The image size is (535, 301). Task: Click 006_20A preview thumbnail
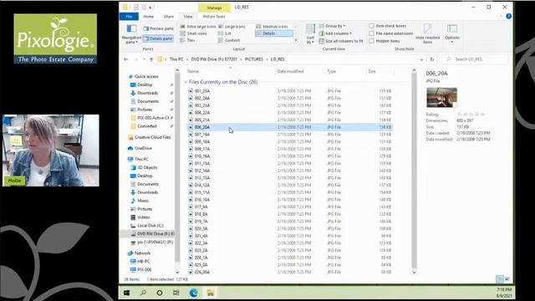pyautogui.click(x=441, y=97)
